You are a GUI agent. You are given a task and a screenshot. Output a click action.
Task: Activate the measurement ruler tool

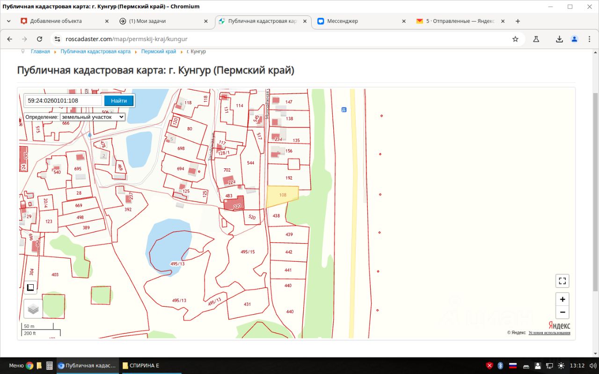click(x=30, y=287)
